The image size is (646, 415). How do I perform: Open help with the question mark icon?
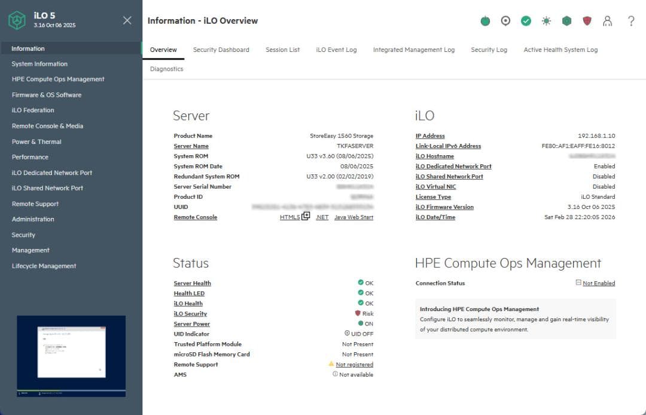[631, 20]
